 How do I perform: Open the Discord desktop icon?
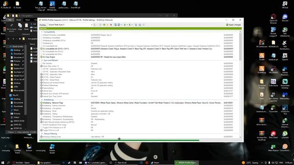click(x=285, y=18)
